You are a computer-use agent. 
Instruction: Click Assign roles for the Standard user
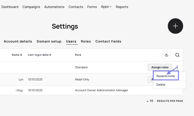click(x=160, y=67)
